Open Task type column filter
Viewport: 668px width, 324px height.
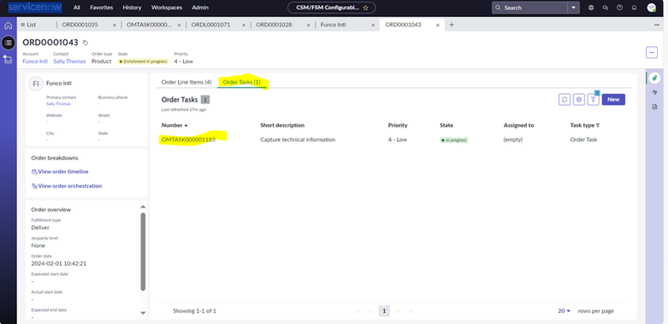click(x=598, y=126)
